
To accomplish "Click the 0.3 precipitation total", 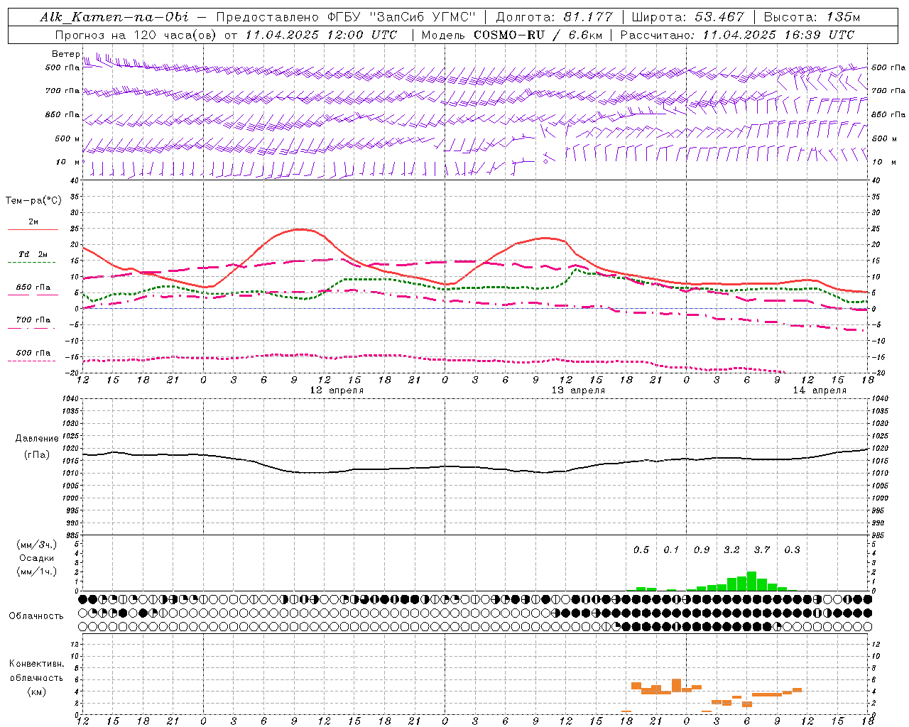I will pos(792,550).
